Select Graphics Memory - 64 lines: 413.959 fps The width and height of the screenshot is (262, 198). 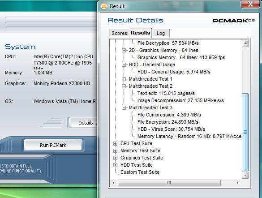[181, 57]
